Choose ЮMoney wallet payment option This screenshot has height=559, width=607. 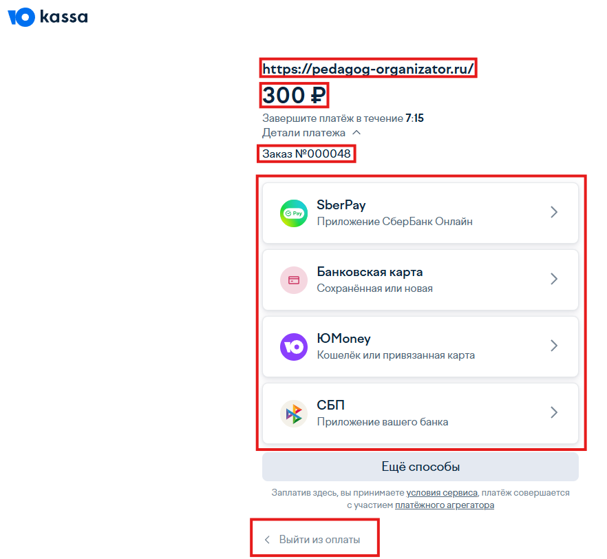tap(420, 347)
